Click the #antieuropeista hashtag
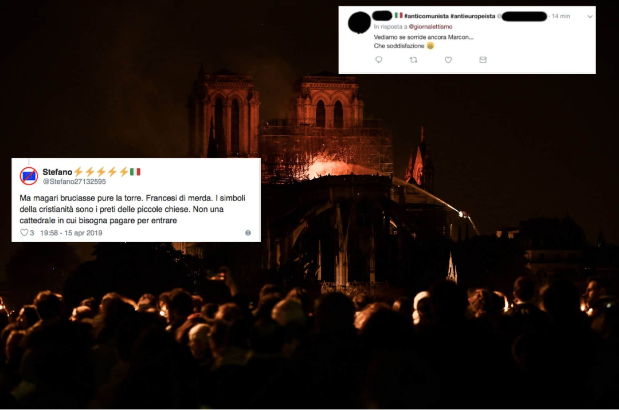Screen dimensions: 619x410 click(x=472, y=16)
